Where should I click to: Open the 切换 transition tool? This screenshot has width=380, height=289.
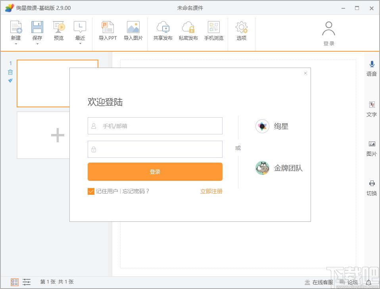(x=372, y=188)
